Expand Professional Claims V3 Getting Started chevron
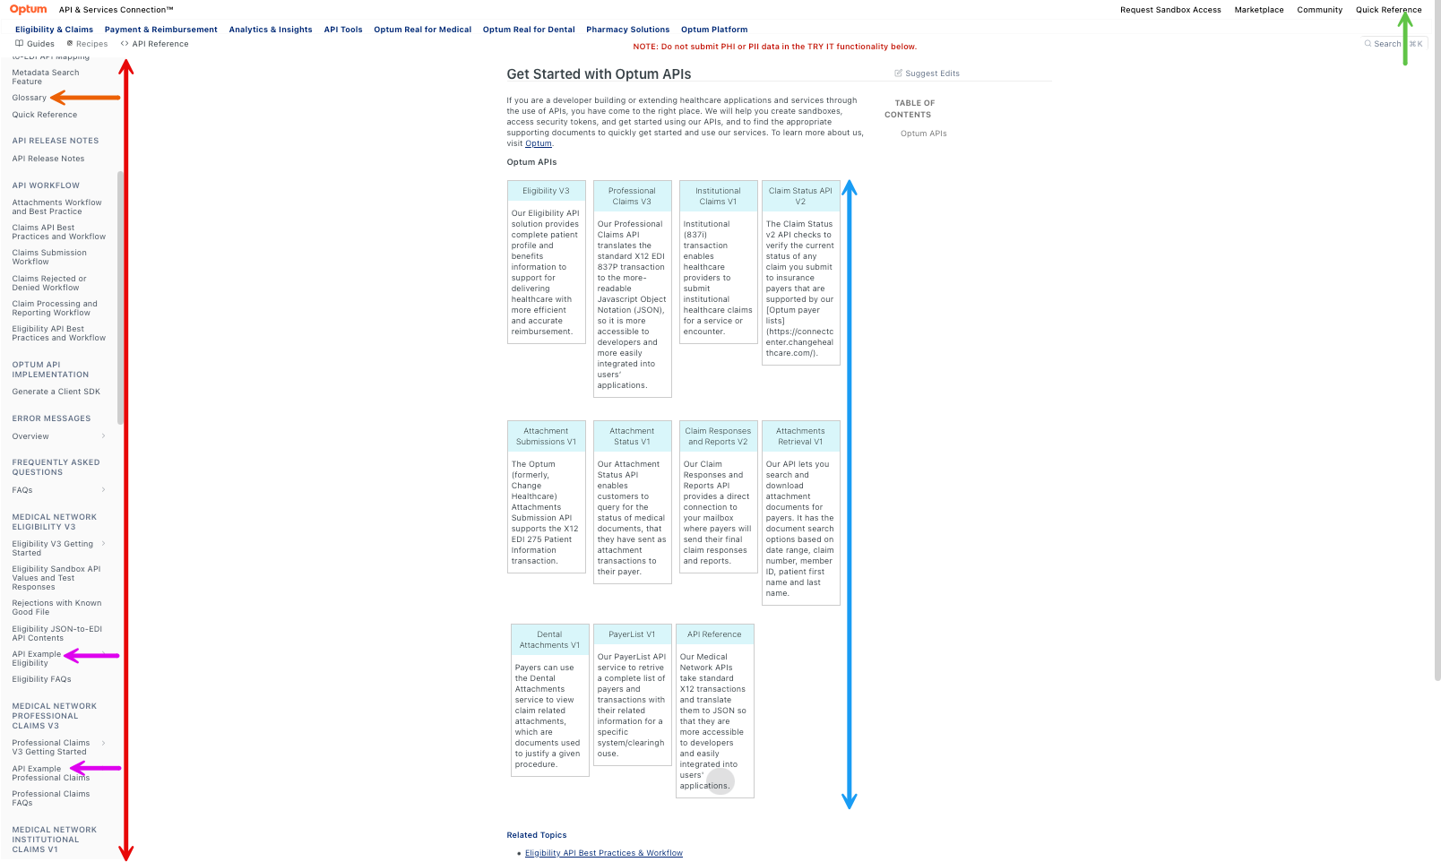The height and width of the screenshot is (862, 1441). (x=104, y=743)
